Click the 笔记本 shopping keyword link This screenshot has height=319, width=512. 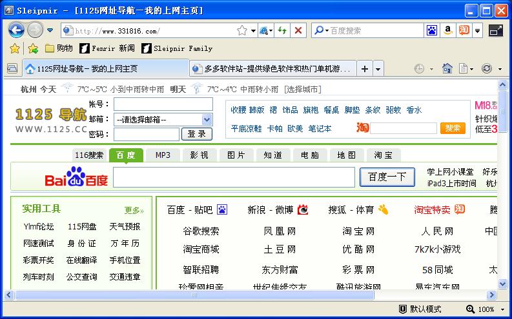coord(320,129)
